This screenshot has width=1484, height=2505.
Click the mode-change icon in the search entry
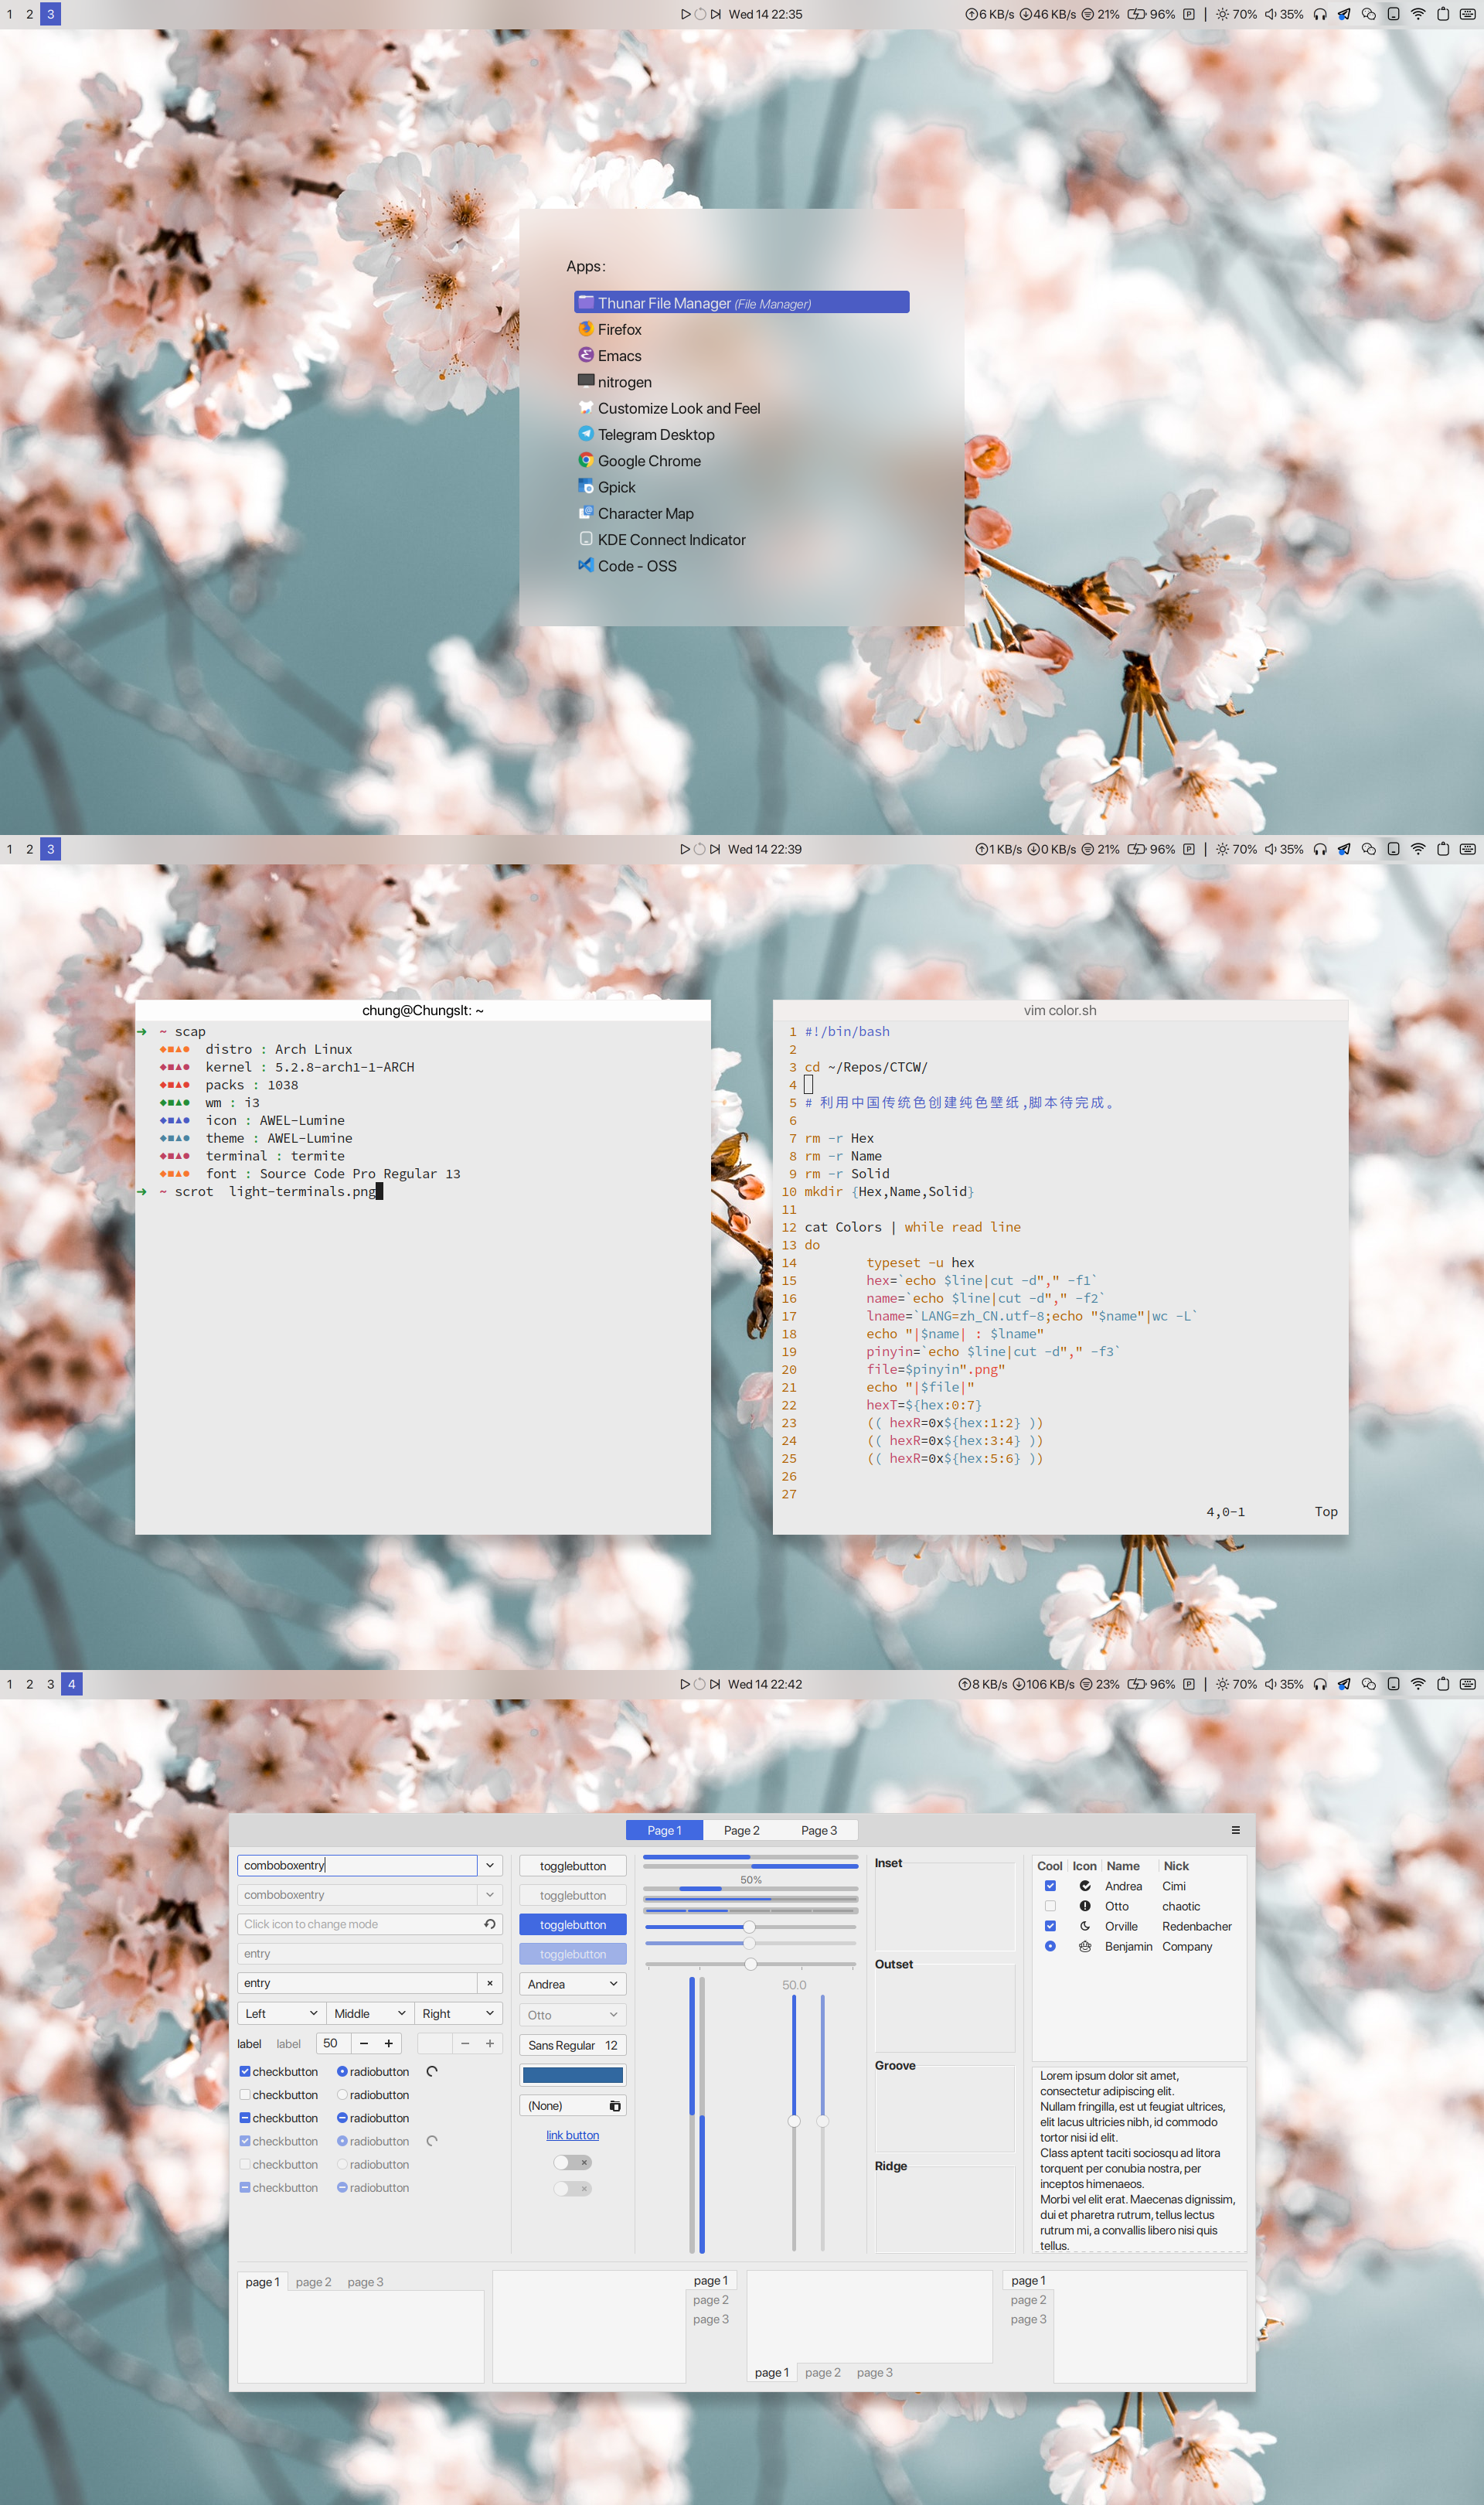coord(489,1924)
